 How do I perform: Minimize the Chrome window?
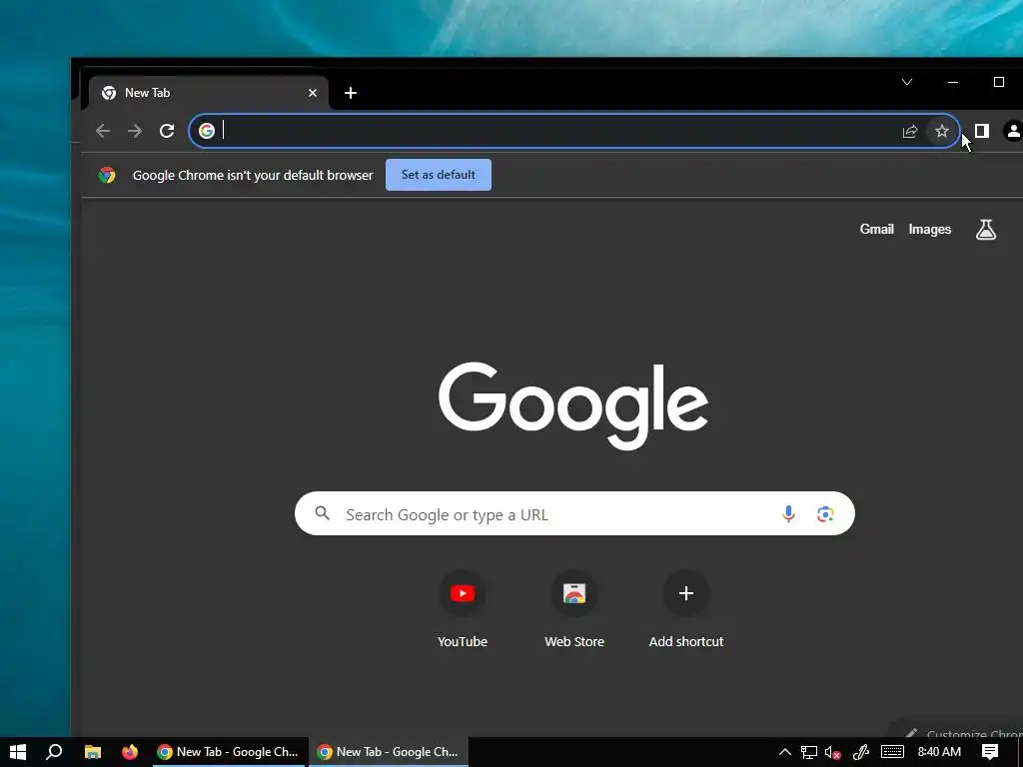click(953, 82)
